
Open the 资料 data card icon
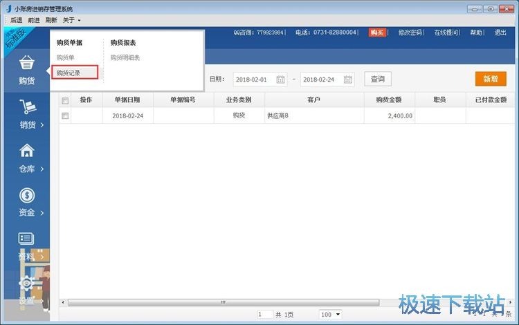(26, 239)
